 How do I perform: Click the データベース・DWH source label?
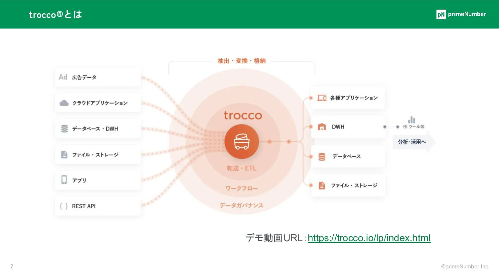tap(95, 129)
